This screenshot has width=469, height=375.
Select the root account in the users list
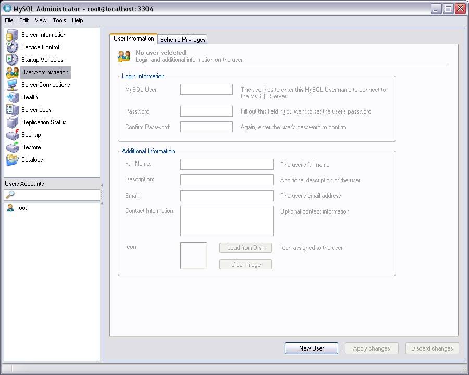tap(22, 208)
